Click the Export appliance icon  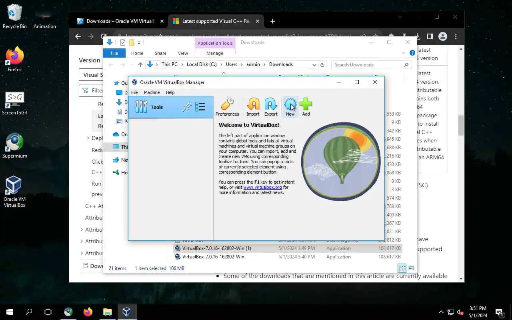point(271,107)
